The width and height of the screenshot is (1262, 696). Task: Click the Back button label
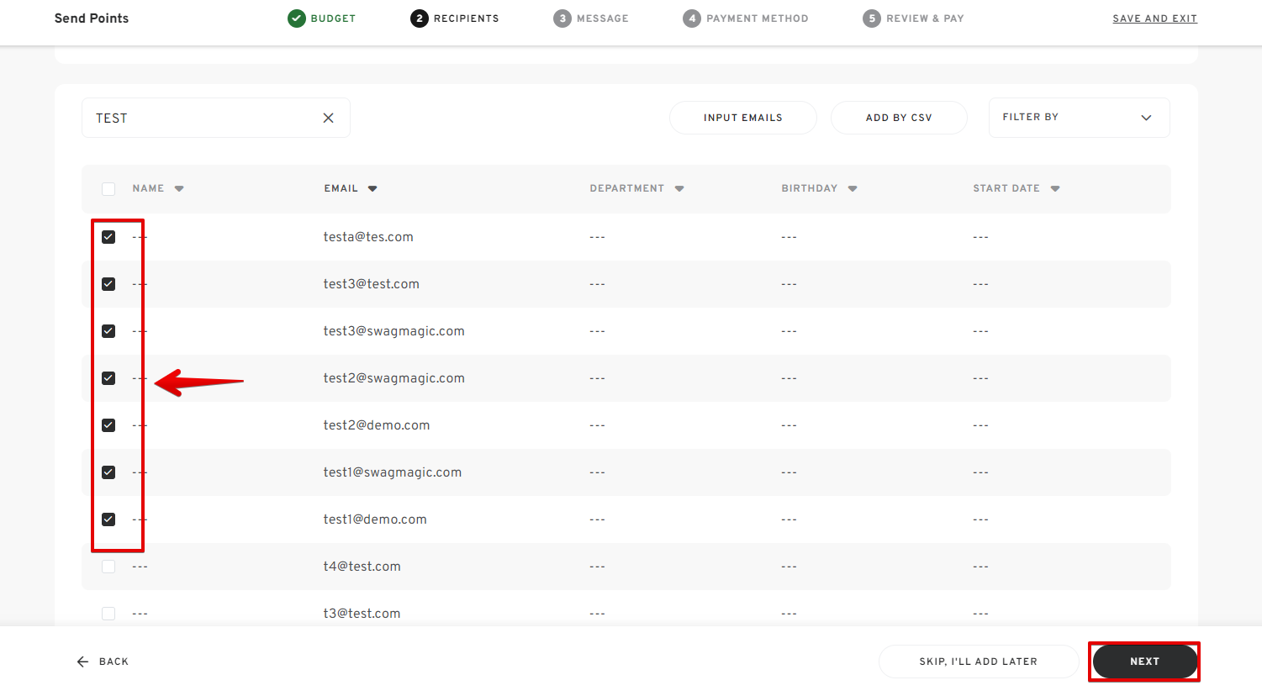114,662
